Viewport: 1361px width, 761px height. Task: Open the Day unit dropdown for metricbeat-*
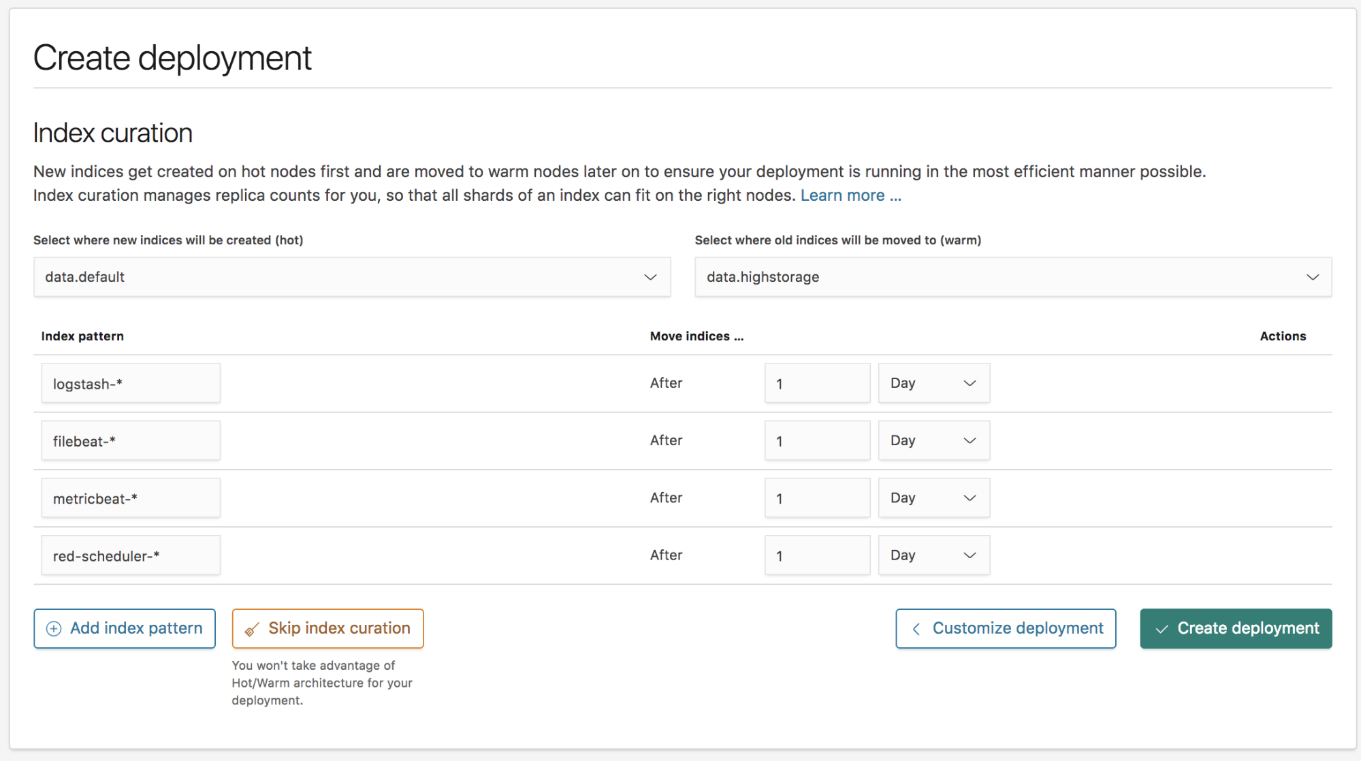coord(934,498)
